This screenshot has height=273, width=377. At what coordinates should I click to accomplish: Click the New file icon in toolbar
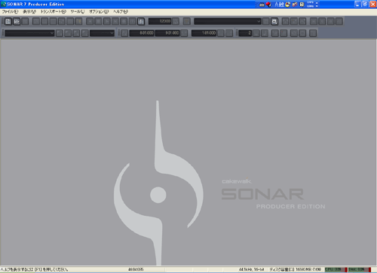coord(8,22)
